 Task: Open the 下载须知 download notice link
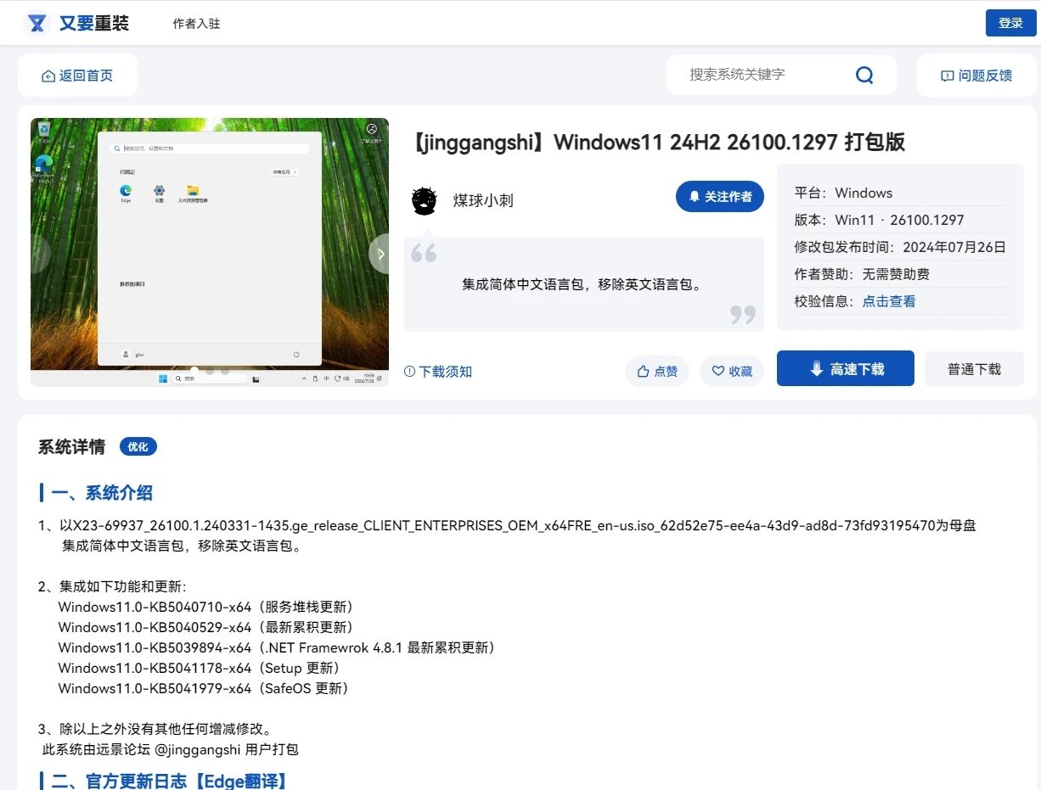coord(438,372)
